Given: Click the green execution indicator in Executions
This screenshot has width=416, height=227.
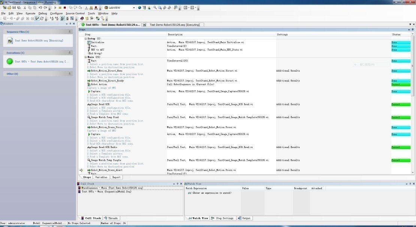Looking at the screenshot, I should coord(10,61).
